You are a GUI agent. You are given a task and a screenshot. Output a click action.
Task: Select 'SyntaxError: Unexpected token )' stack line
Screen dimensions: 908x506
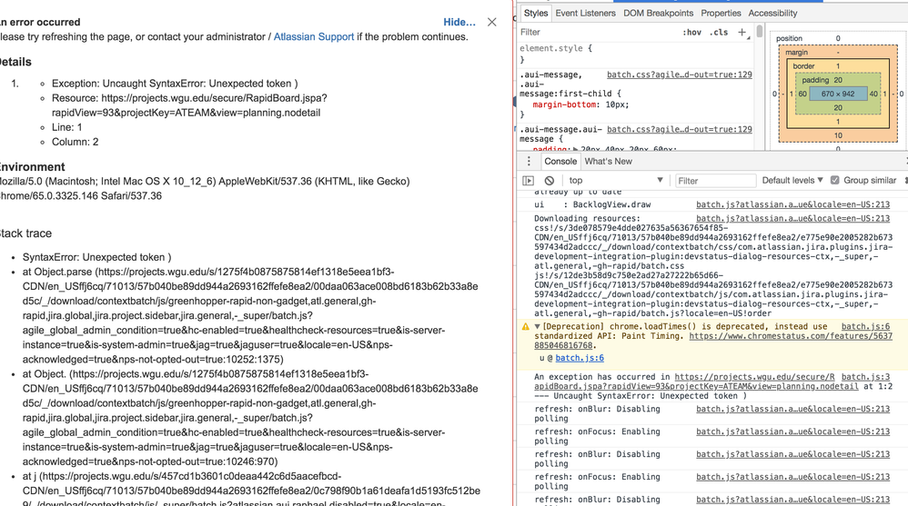(96, 257)
